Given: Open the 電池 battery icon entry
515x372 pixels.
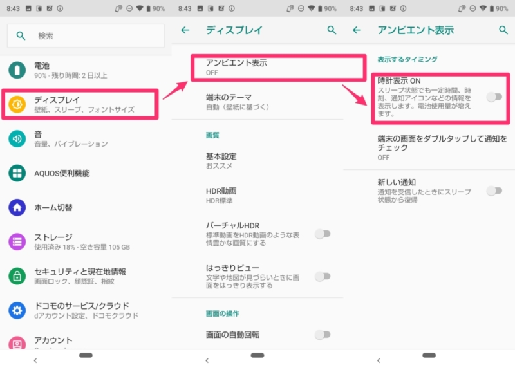Looking at the screenshot, I should tap(17, 70).
